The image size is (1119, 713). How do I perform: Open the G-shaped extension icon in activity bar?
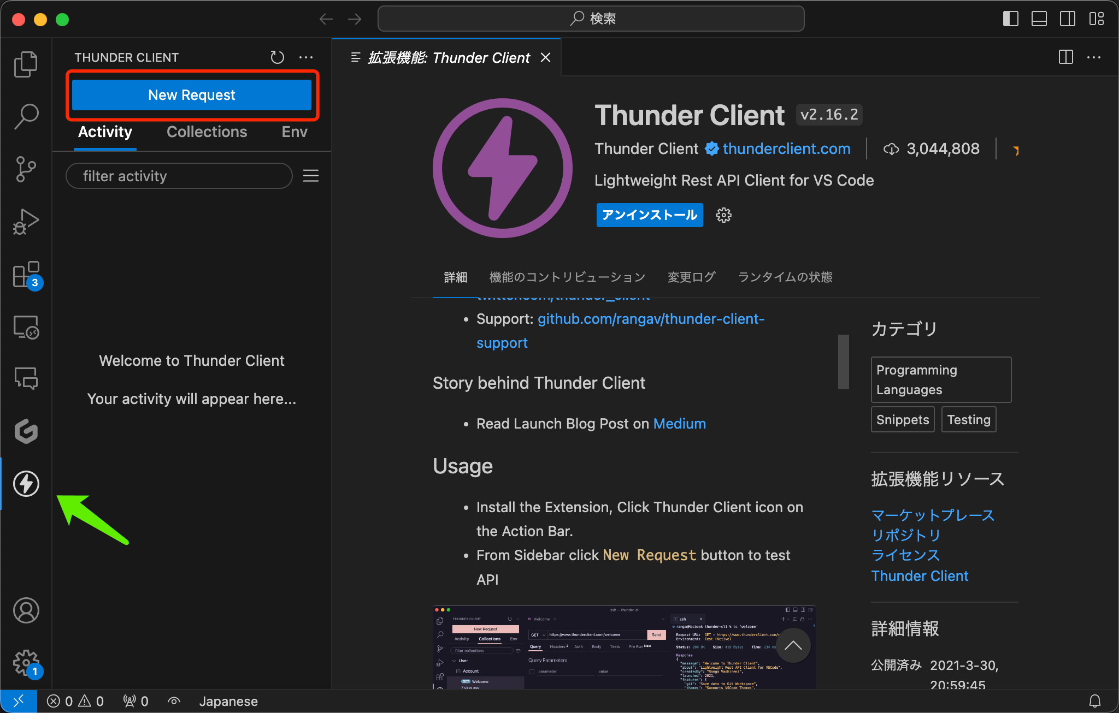pos(26,431)
